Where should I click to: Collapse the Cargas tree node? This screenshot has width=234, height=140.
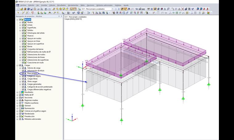pyautogui.click(x=17, y=65)
